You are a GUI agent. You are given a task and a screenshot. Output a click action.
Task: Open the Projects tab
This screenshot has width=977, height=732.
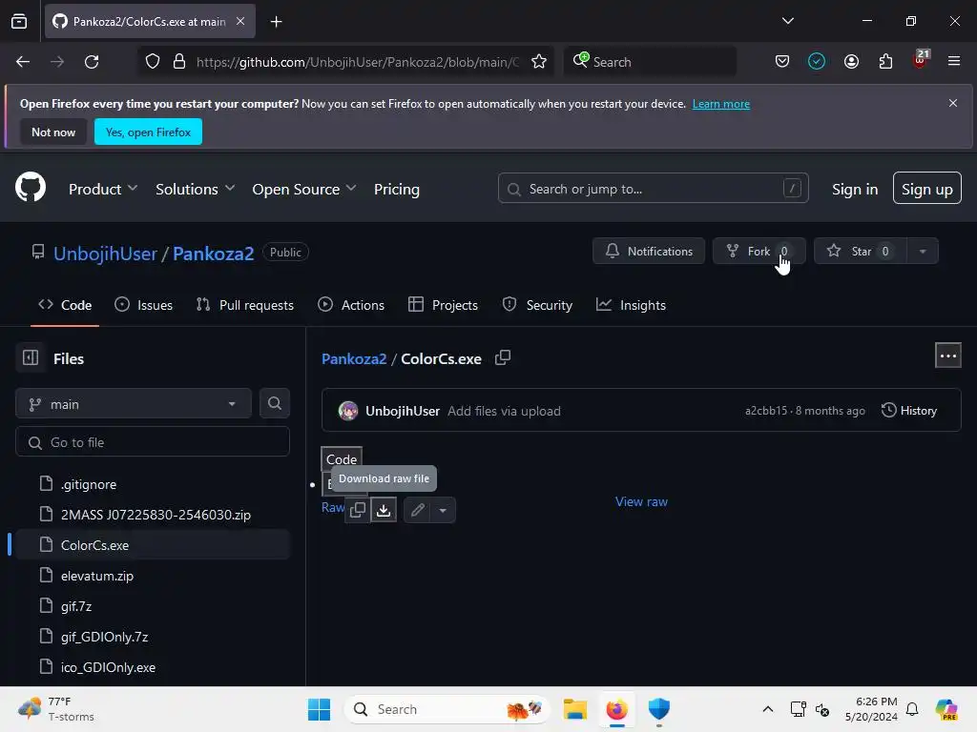(443, 305)
